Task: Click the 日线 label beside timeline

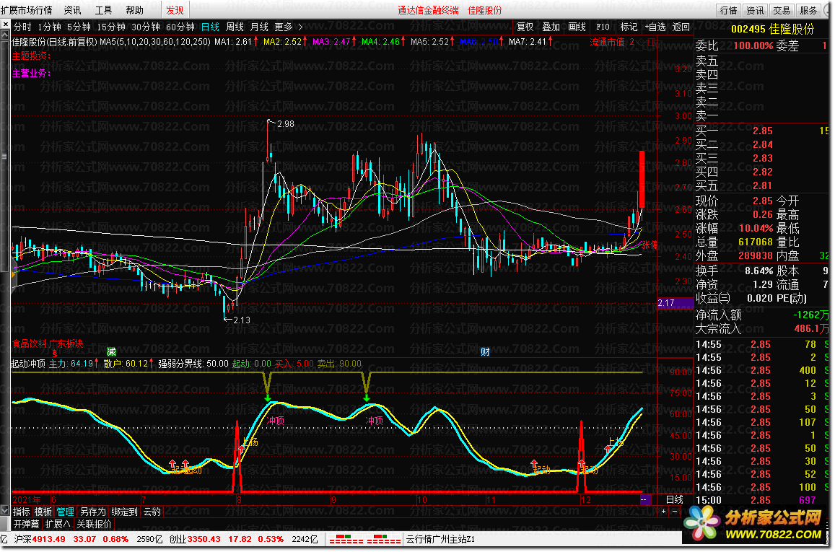Action: pos(675,499)
